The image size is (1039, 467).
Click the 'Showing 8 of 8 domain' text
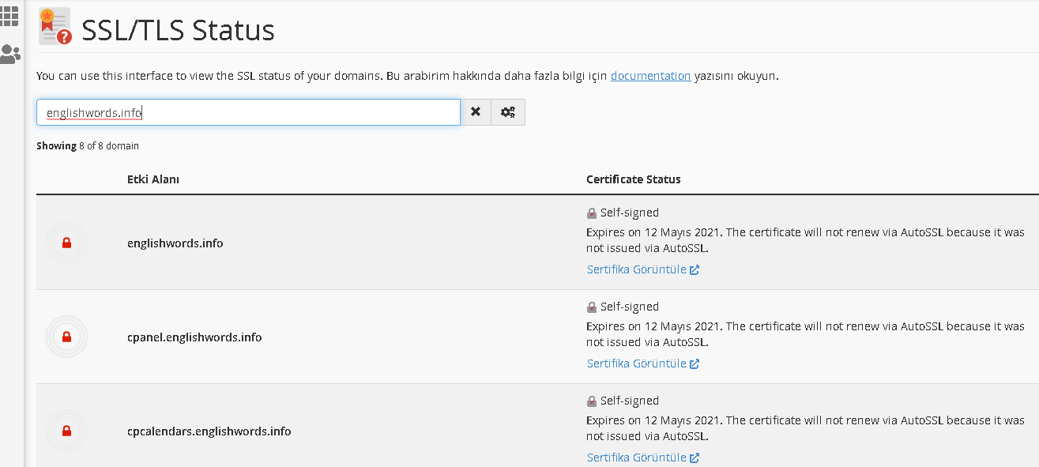(88, 146)
